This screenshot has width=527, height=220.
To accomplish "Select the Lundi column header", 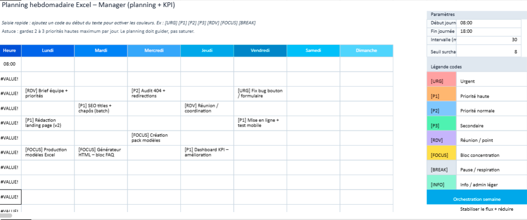I will pos(48,50).
